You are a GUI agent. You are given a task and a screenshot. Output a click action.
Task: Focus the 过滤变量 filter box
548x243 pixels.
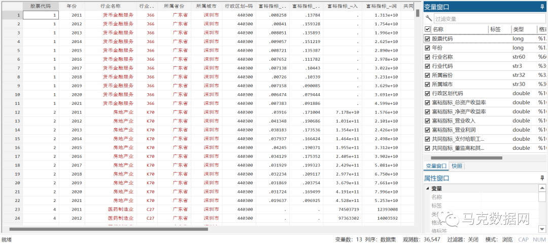tap(489, 19)
